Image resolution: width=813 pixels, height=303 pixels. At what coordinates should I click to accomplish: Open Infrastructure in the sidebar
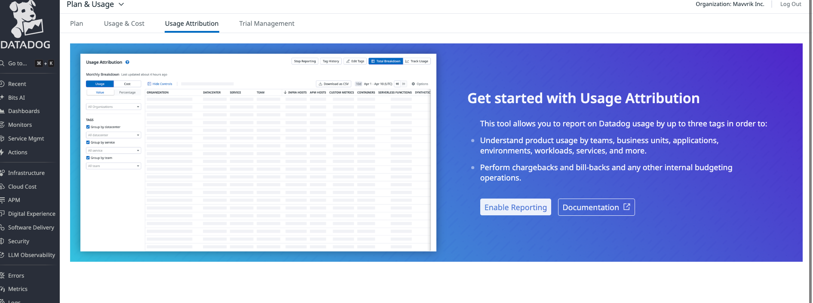click(x=26, y=173)
